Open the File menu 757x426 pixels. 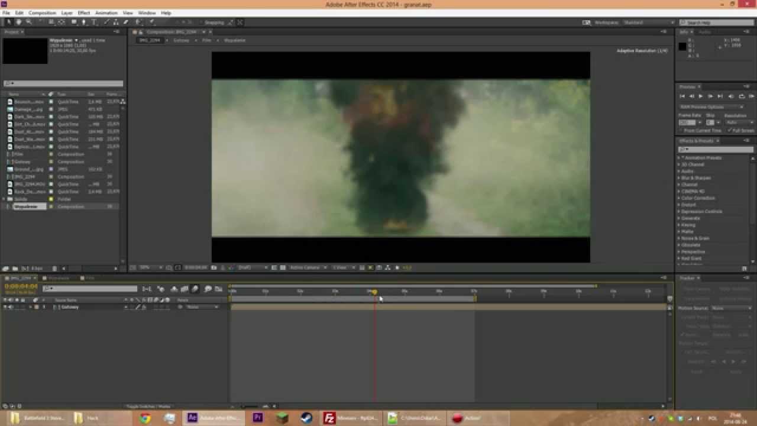[x=6, y=12]
